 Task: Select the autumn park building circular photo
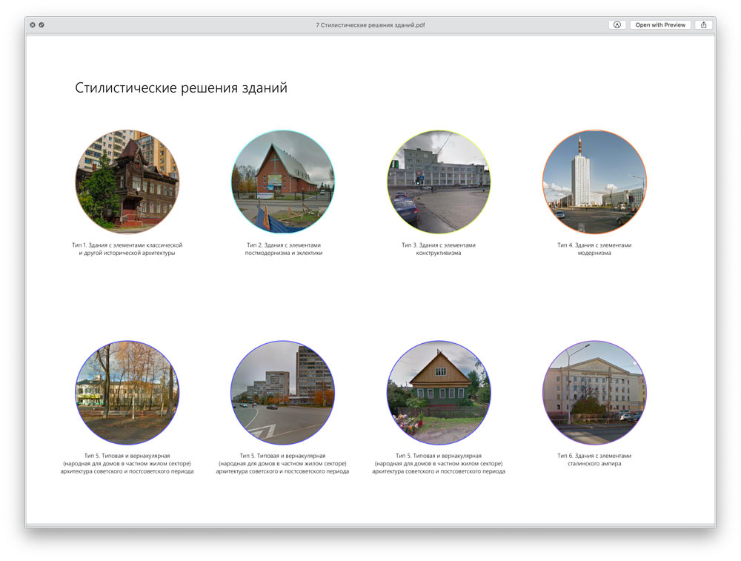point(127,393)
